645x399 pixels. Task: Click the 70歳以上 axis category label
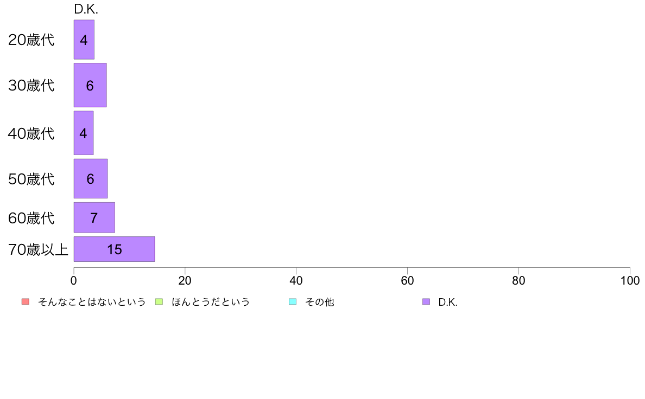pos(38,249)
